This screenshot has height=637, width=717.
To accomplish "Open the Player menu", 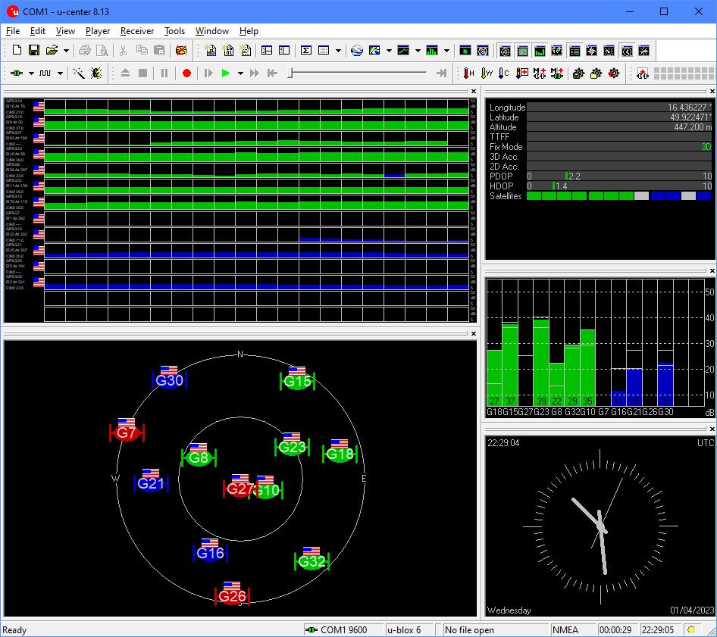I will (98, 31).
